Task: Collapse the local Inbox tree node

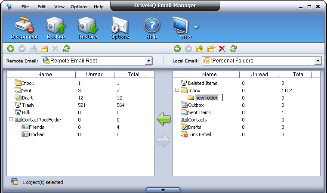Action: pos(177,90)
